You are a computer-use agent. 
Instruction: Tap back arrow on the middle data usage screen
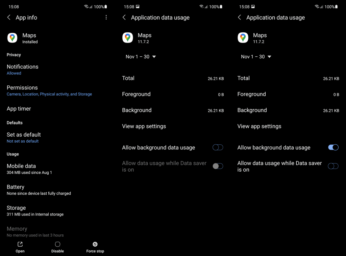pos(124,18)
